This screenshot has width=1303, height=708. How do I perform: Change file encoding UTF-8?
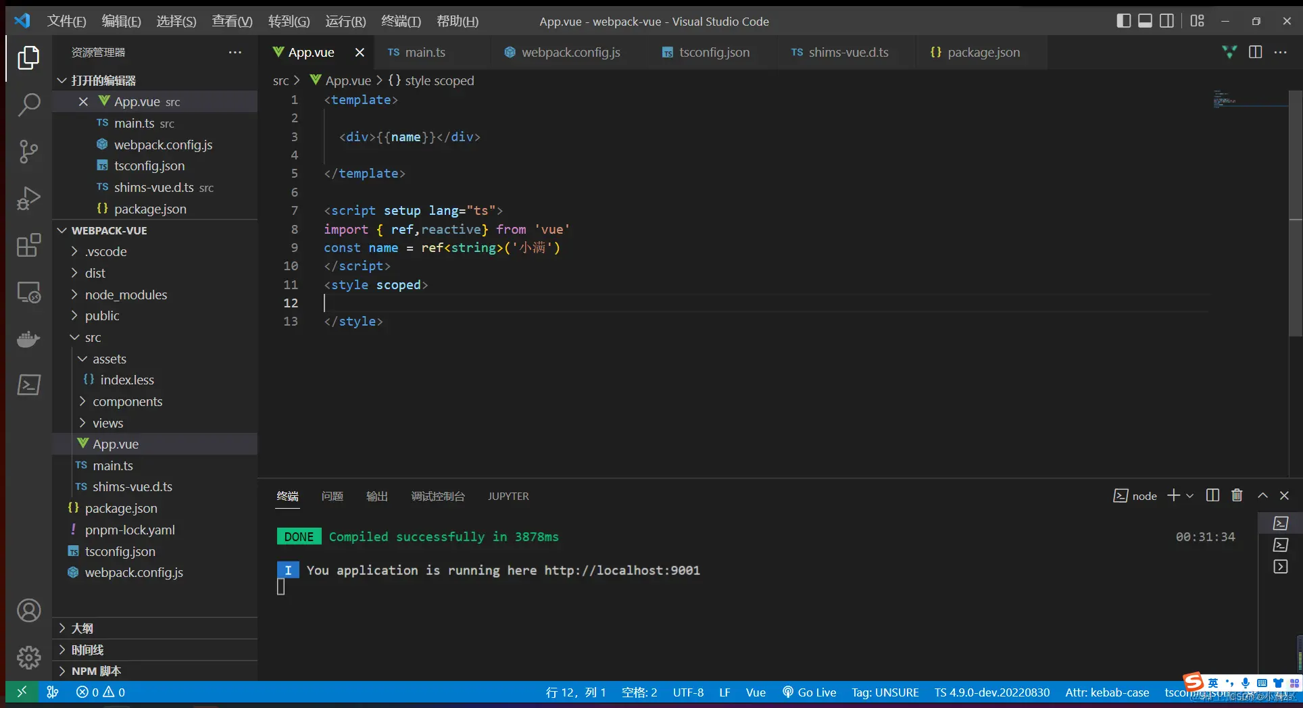[688, 692]
